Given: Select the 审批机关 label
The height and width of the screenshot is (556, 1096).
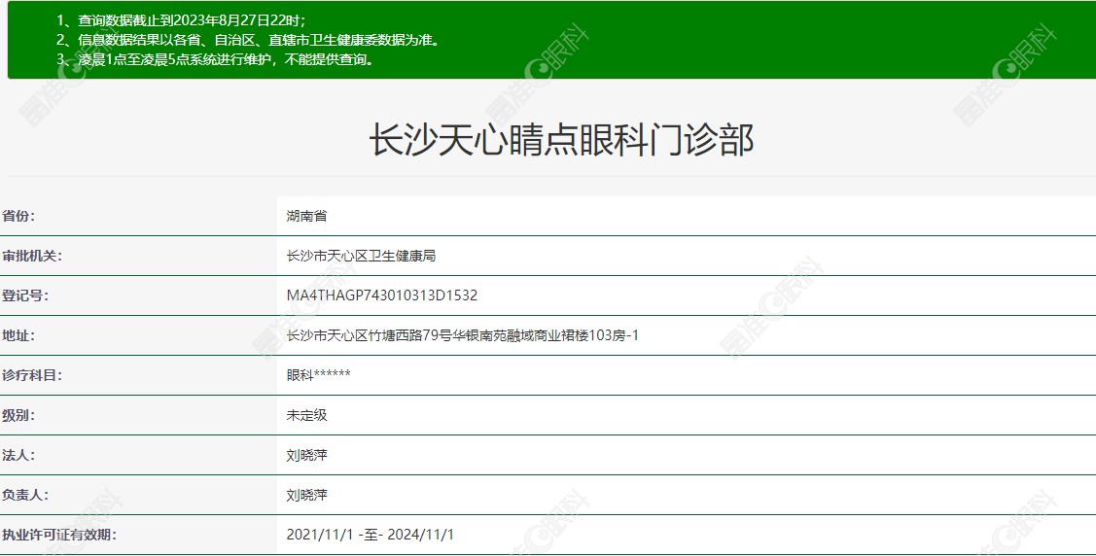Looking at the screenshot, I should (31, 256).
